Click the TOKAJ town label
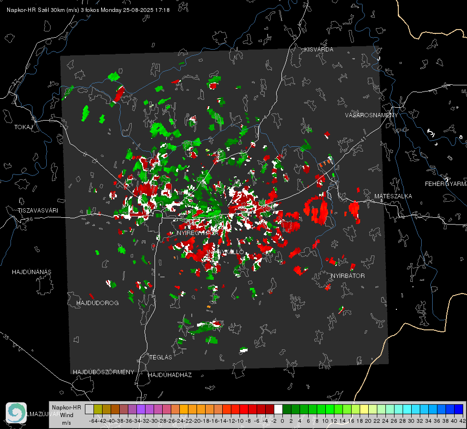Viewport: 467px width, 429px height. (x=23, y=127)
